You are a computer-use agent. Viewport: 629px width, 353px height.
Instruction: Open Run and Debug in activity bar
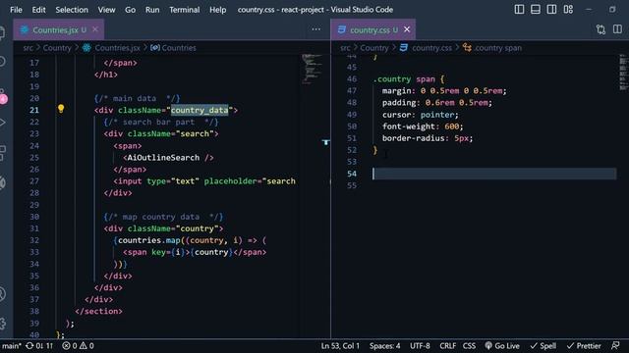coord(3,122)
